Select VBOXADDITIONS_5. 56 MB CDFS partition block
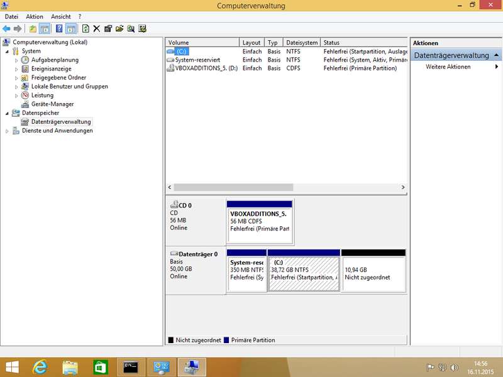 pos(260,221)
